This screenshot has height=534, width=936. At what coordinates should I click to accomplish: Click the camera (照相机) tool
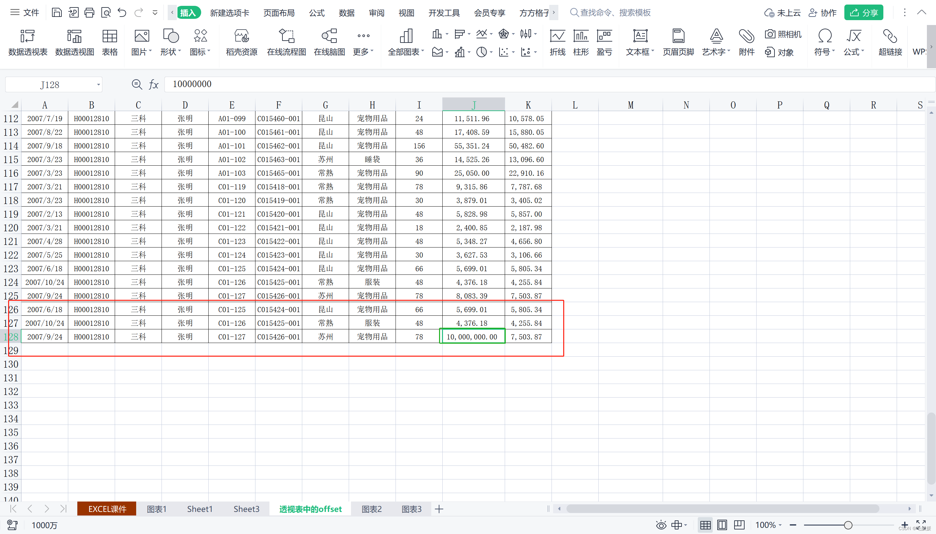(783, 34)
